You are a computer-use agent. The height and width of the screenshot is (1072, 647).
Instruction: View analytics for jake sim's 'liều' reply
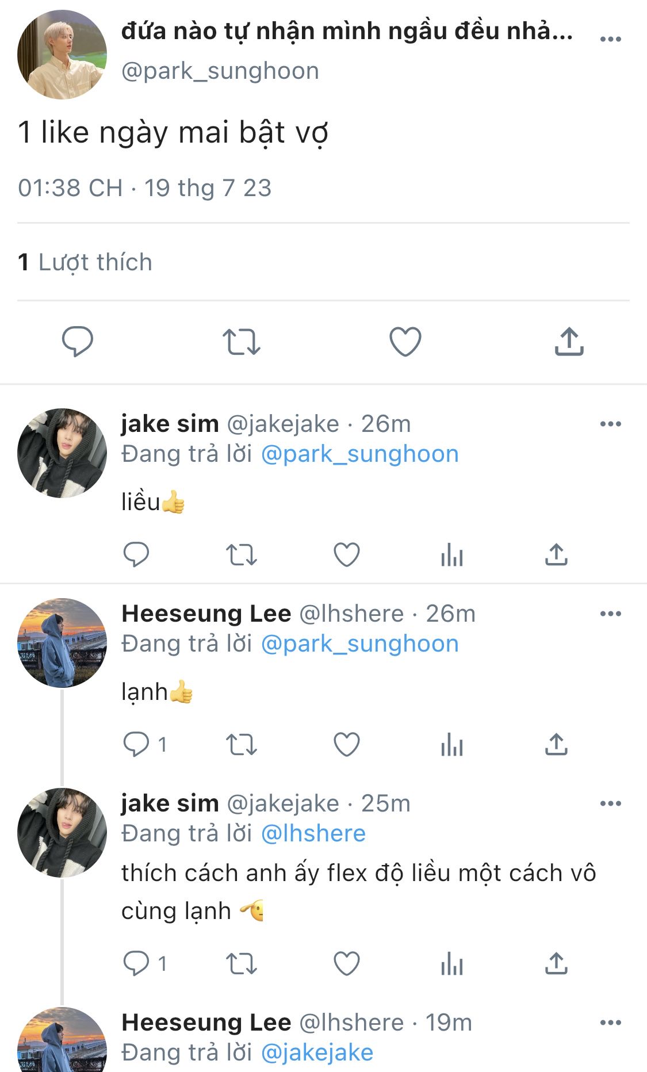coord(452,555)
